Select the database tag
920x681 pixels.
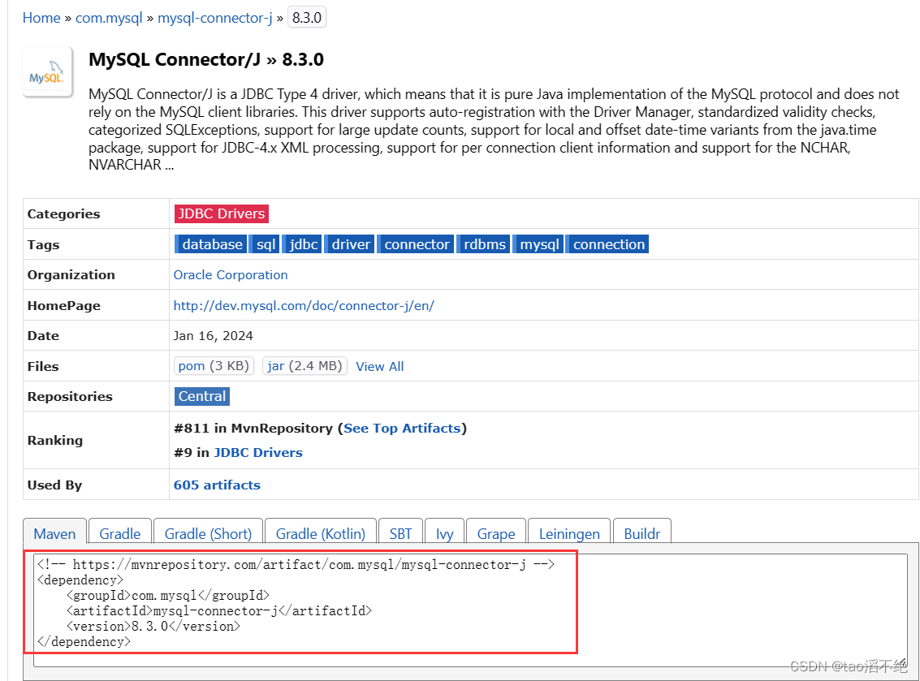coord(211,244)
